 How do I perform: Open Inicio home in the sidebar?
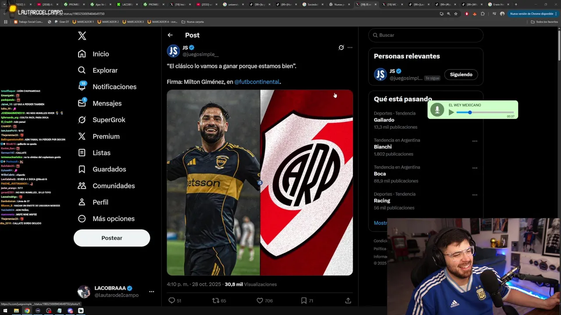93,54
